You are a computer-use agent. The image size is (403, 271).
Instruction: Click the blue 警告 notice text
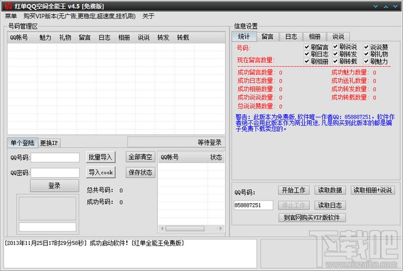click(315, 123)
